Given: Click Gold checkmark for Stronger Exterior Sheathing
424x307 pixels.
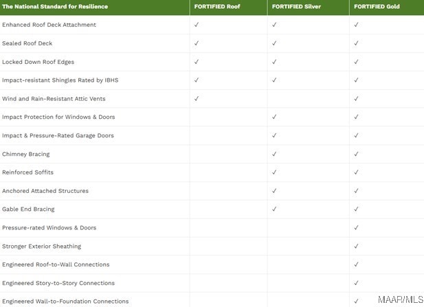Looking at the screenshot, I should [x=357, y=246].
